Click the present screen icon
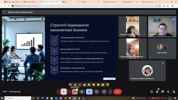The image size is (178, 100). click(97, 92)
